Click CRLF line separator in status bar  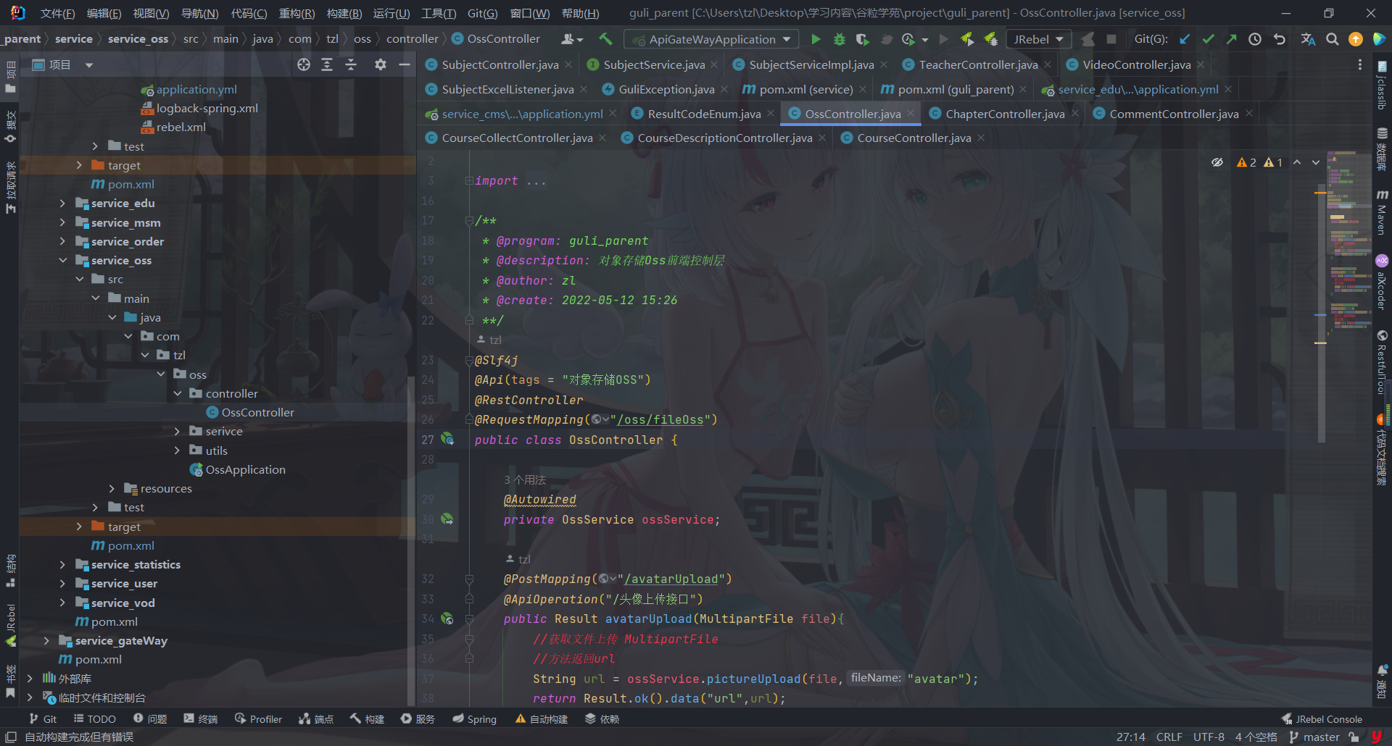pyautogui.click(x=1169, y=737)
